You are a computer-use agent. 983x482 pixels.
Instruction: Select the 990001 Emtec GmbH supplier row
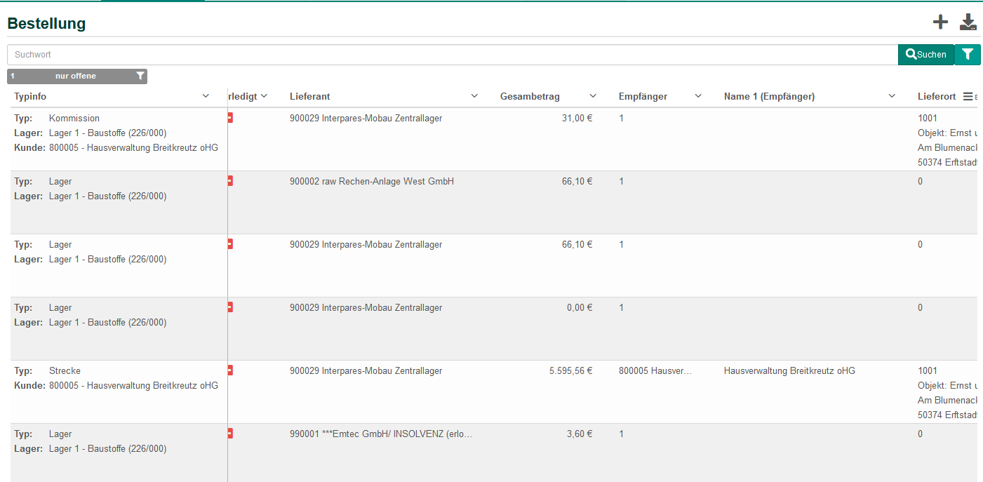(x=380, y=434)
